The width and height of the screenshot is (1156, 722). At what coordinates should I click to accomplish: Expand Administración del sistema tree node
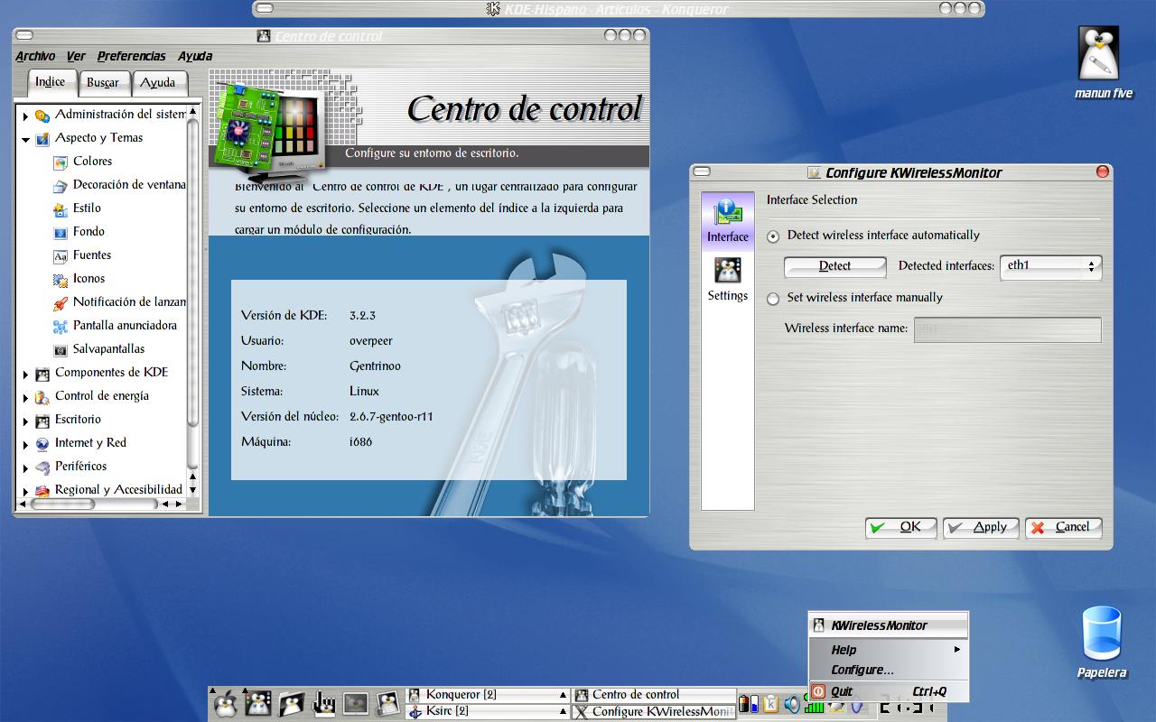pyautogui.click(x=26, y=116)
